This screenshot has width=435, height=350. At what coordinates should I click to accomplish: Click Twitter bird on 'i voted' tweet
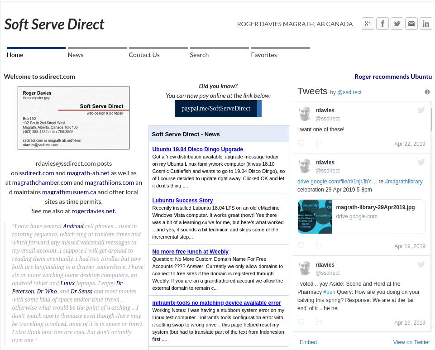click(x=421, y=264)
